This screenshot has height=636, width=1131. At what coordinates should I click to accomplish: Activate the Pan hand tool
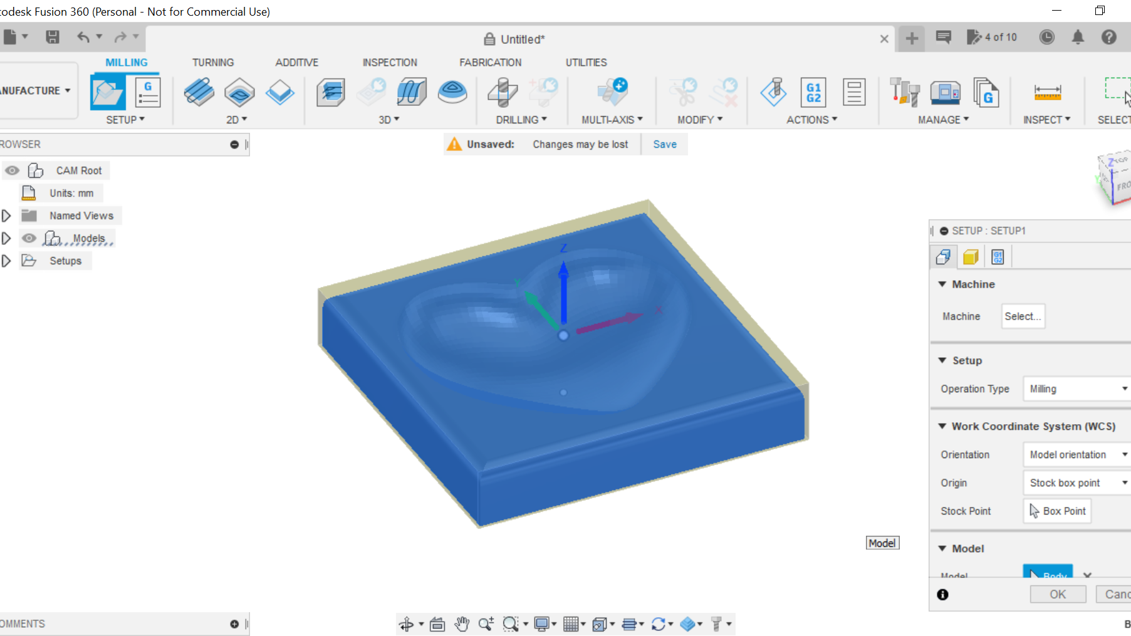click(462, 624)
